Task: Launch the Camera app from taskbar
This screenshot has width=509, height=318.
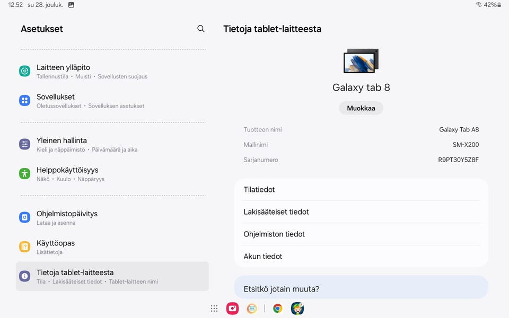Action: click(x=232, y=308)
